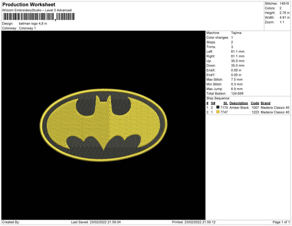Click the Max Jump value '6.9 mm'
This screenshot has width=292, height=226.
237,89
